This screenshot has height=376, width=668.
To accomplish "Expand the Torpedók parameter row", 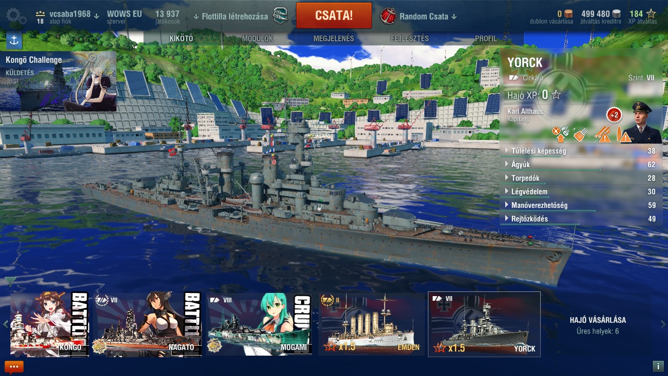I will (x=581, y=178).
